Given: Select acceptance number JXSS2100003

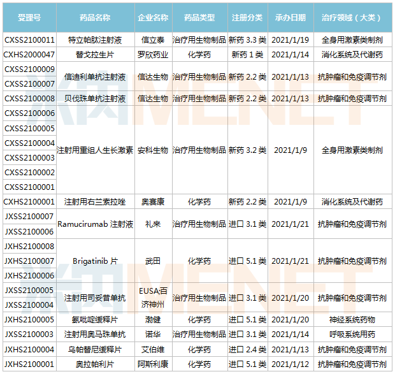Looking at the screenshot, I should [29, 334].
